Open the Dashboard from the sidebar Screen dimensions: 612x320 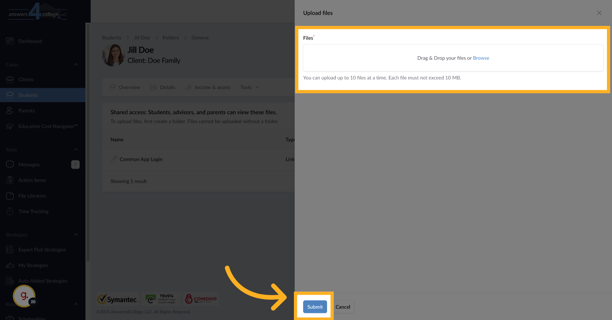click(10, 41)
